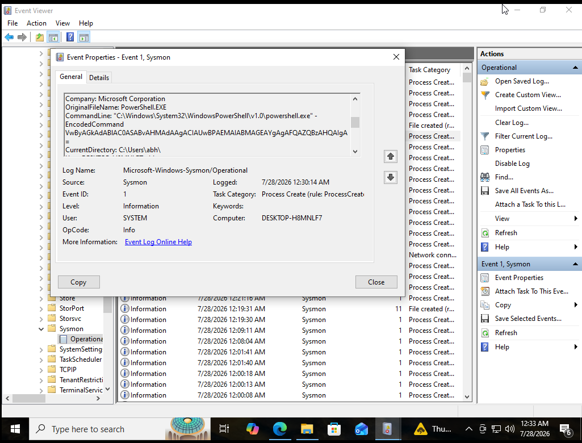Expand the View submenu arrow in Actions
The height and width of the screenshot is (443, 582).
click(x=576, y=219)
